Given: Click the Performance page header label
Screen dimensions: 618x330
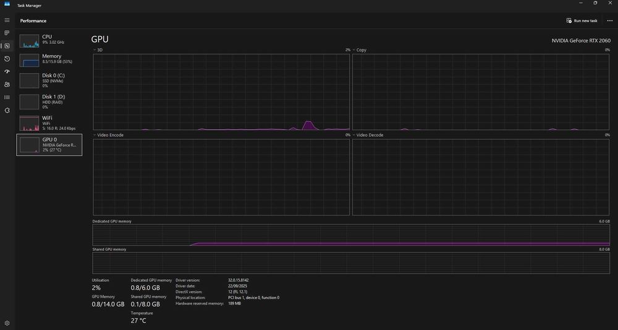Looking at the screenshot, I should click(x=33, y=21).
